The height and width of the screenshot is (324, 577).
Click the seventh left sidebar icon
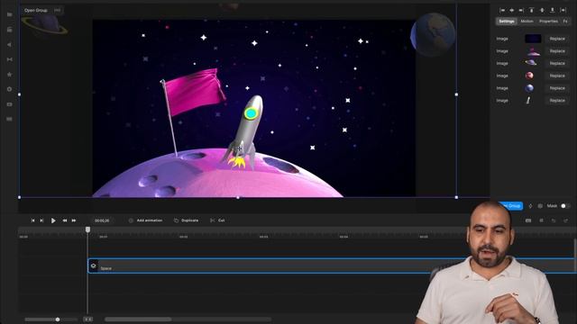pos(10,104)
